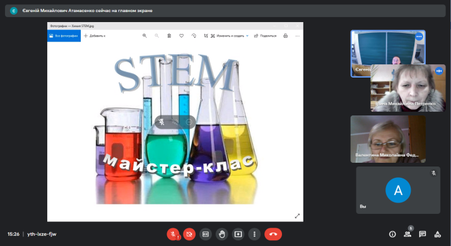451x246 pixels.
Task: Open options on Євгеній's video tile
Action: point(419,37)
